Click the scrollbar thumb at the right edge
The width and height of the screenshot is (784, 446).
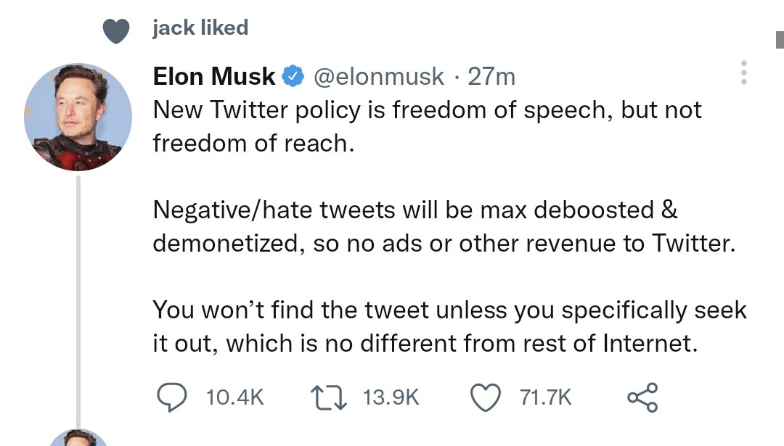click(x=779, y=40)
